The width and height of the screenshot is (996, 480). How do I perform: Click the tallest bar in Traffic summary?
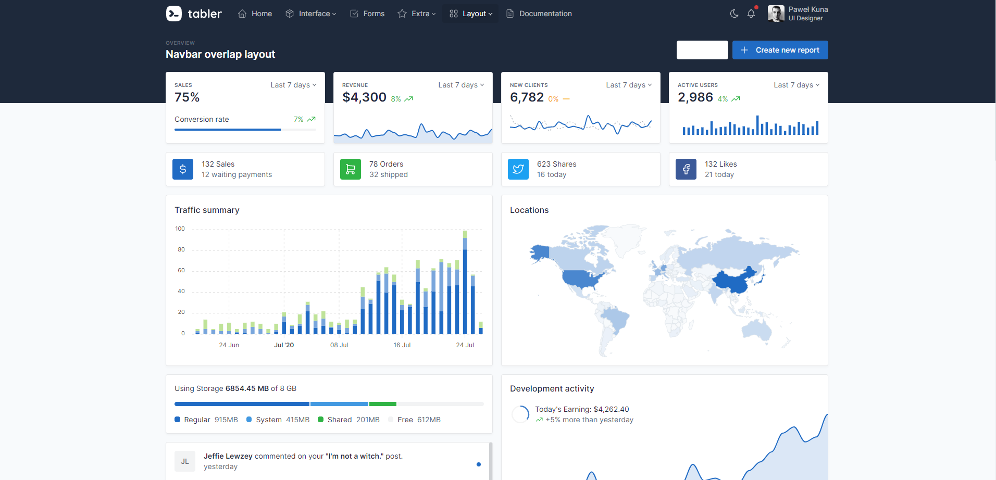(465, 282)
